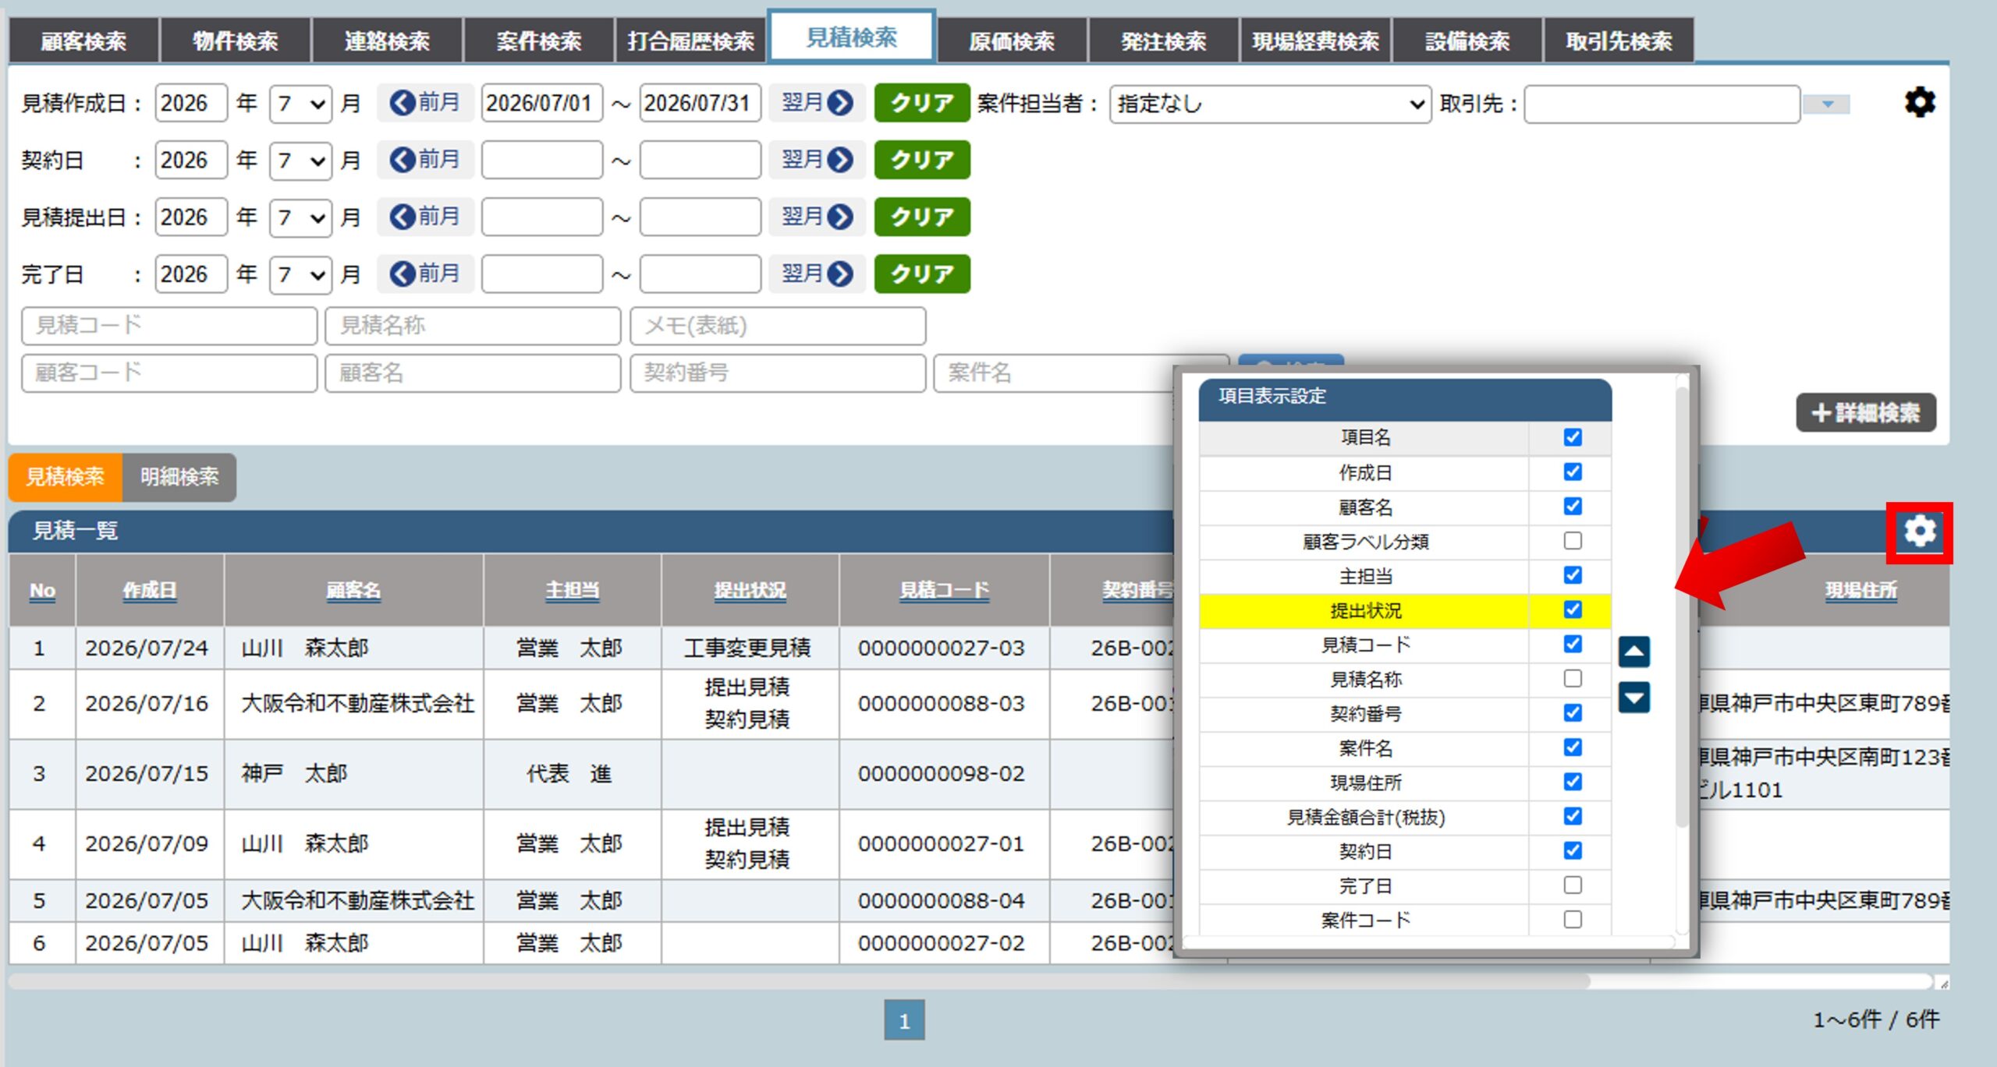Uncheck the 見積コード column checkbox
The height and width of the screenshot is (1067, 1997).
point(1573,644)
